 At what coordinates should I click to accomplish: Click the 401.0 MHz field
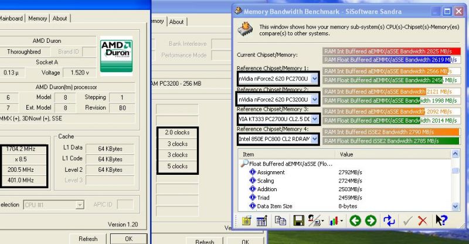(23, 180)
